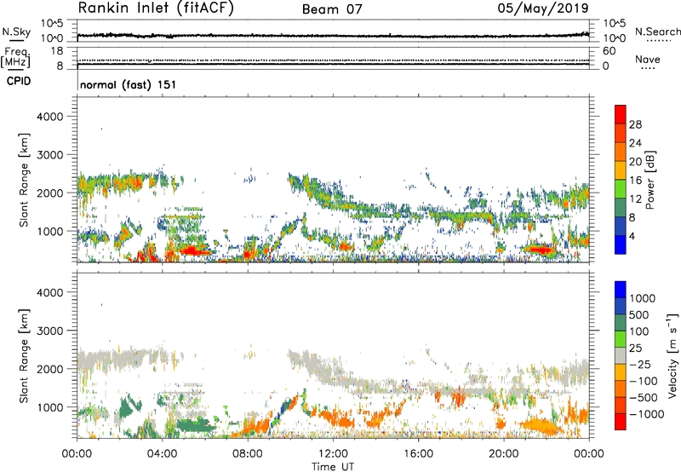Click the 'Velocity [m s⁻¹]' colorbar label

673,355
